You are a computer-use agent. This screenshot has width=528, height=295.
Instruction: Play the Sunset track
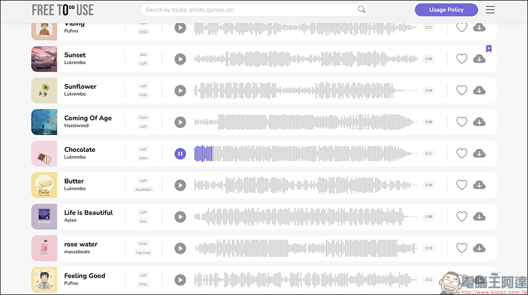point(180,59)
